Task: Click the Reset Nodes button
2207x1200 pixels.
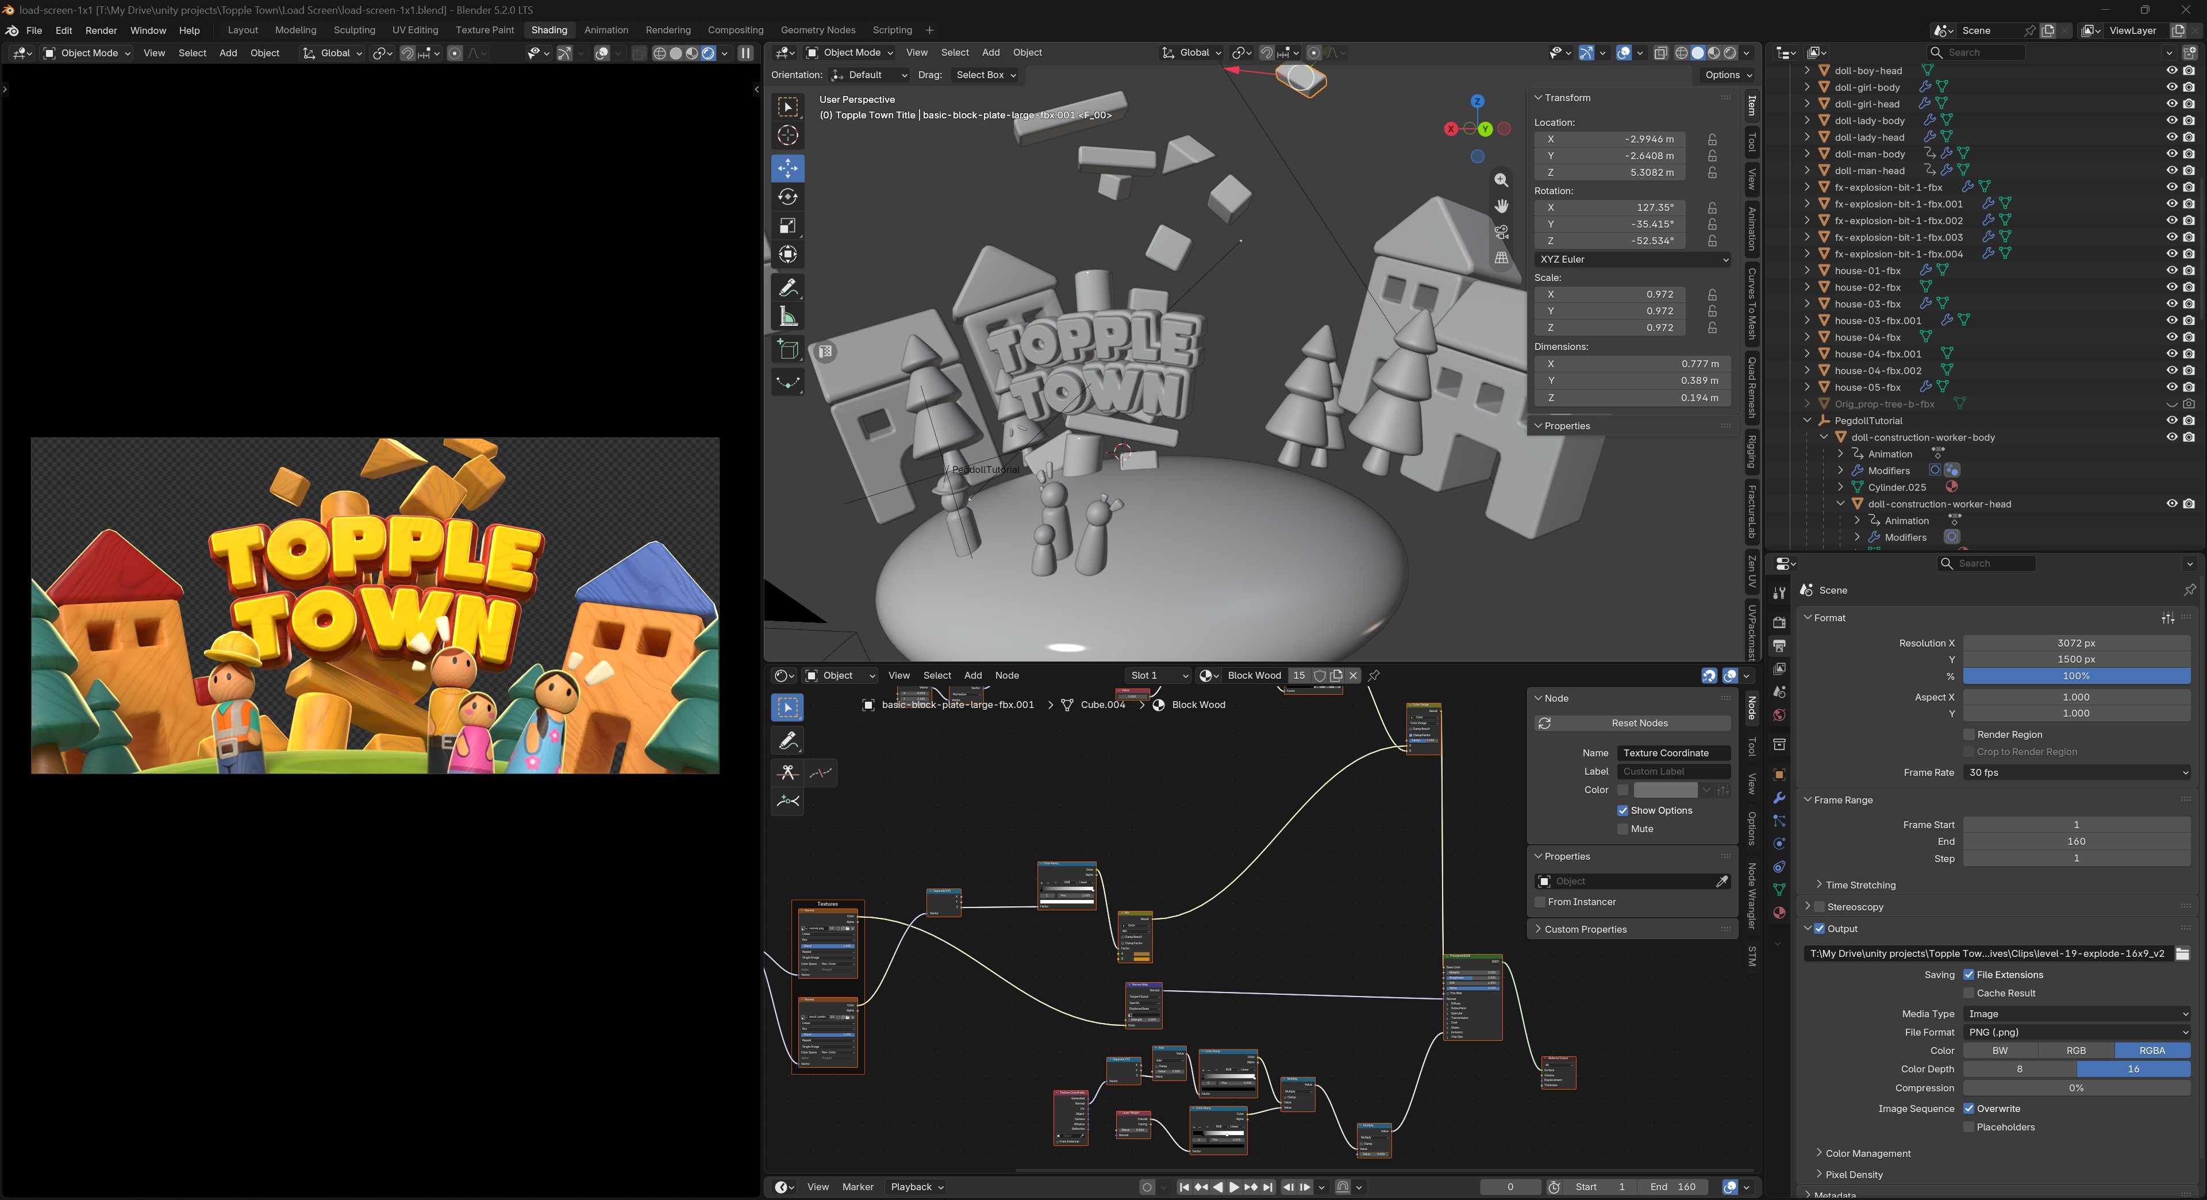Action: pyautogui.click(x=1633, y=724)
